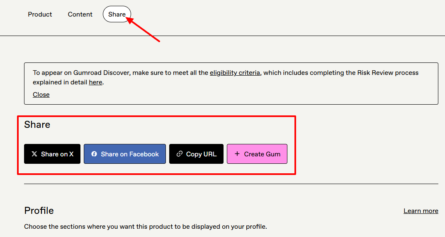Image resolution: width=445 pixels, height=237 pixels.
Task: Open the Content tab
Action: pos(80,14)
